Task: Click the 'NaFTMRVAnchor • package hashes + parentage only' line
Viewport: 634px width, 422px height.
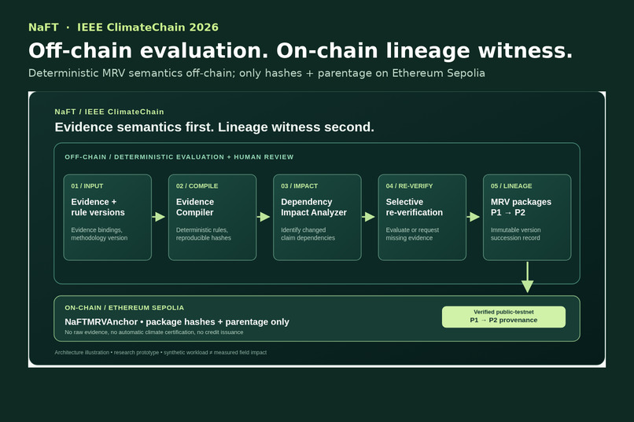Action: point(177,322)
